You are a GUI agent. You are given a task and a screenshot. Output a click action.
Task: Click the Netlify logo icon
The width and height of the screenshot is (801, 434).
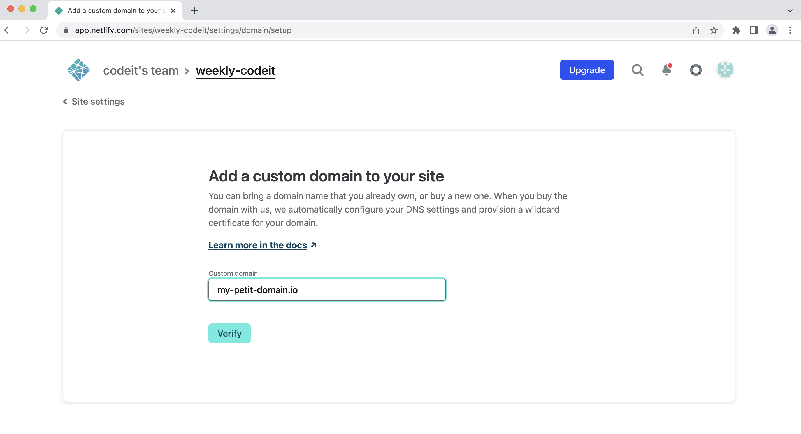coord(78,70)
